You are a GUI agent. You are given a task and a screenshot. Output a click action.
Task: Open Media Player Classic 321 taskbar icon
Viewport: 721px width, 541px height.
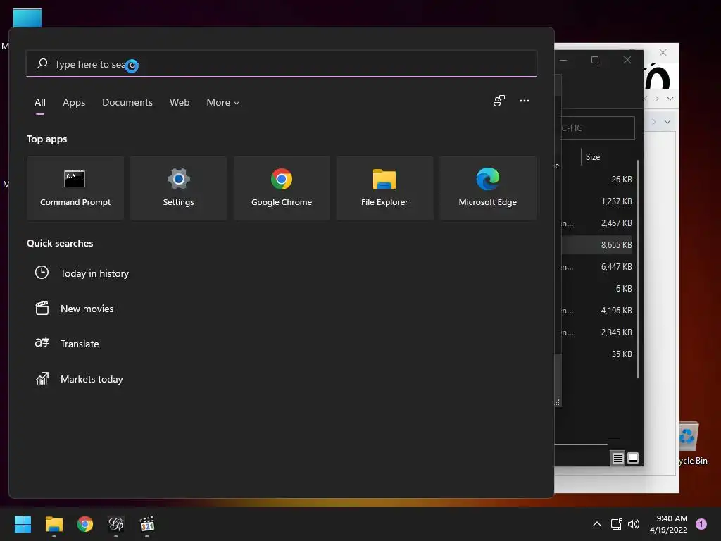[147, 524]
